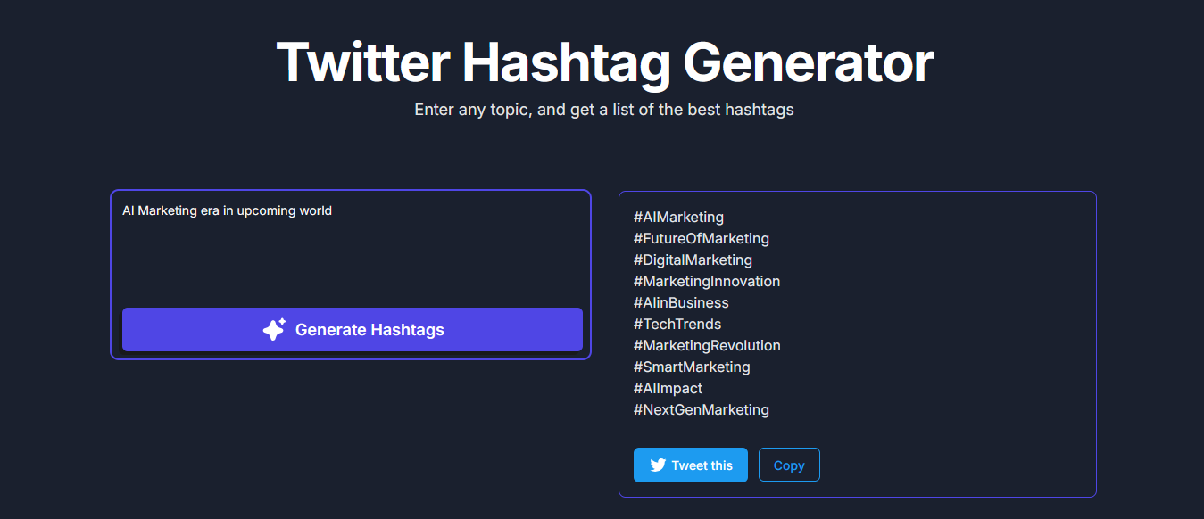Click the Twitter Hashtag Generator title
Screen dimensions: 1204x519
point(605,61)
